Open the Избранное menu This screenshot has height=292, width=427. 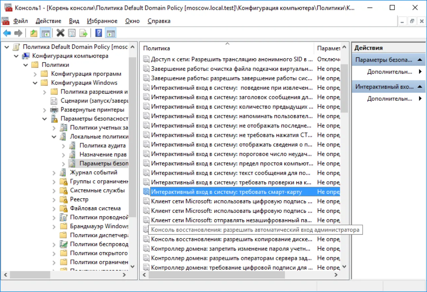pos(102,21)
